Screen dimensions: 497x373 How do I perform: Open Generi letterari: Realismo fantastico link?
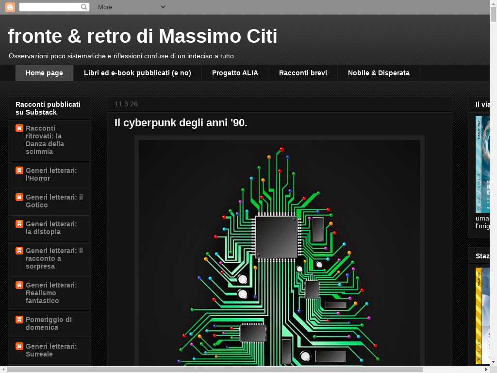tap(51, 293)
